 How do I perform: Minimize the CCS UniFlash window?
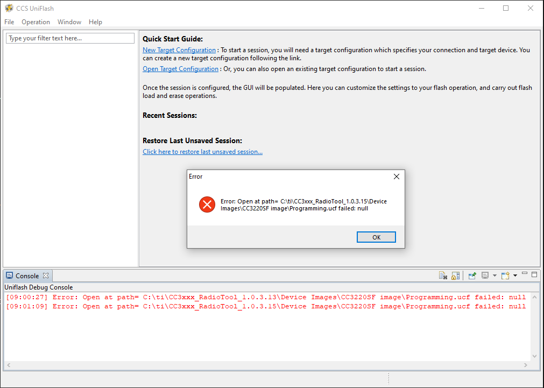[482, 8]
